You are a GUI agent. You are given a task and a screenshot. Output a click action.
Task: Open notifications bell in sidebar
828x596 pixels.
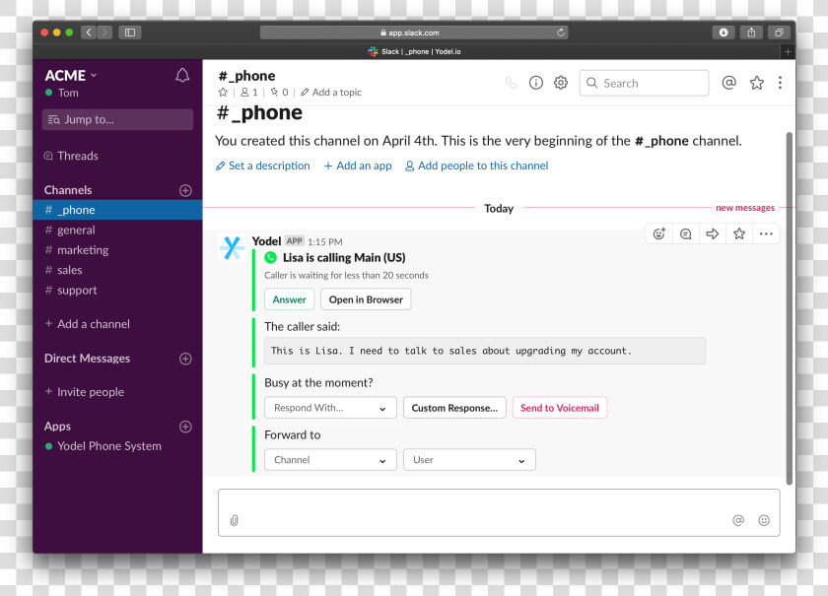coord(182,76)
